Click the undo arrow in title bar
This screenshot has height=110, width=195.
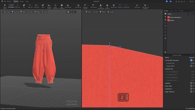coord(8,1)
